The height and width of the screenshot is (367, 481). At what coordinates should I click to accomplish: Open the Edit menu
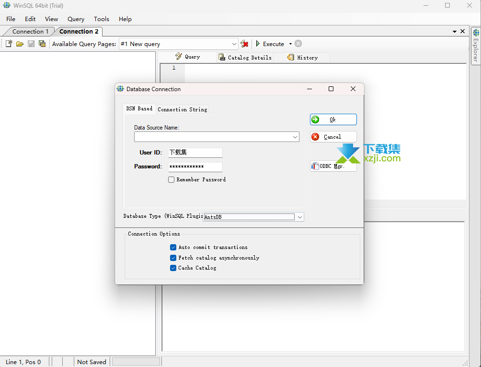point(30,19)
